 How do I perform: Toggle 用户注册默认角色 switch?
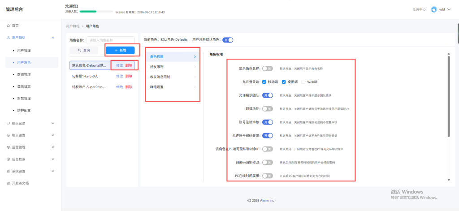(x=228, y=40)
